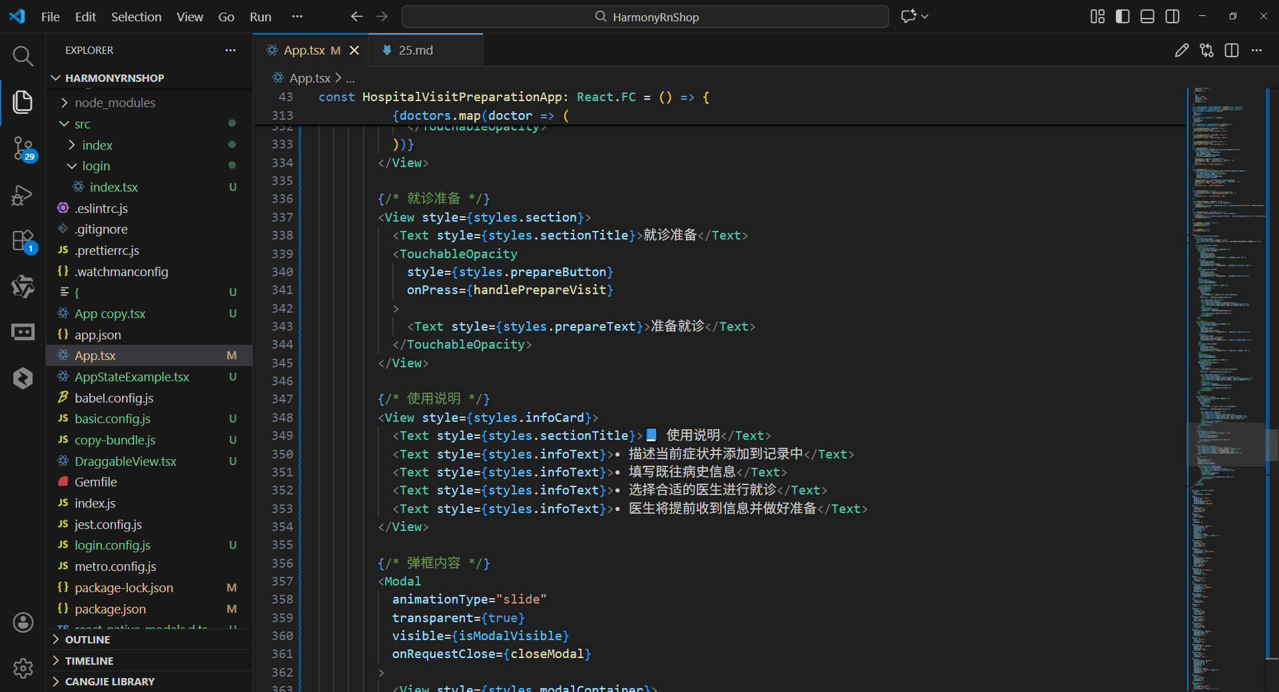Click the VS Code logo icon
The image size is (1279, 692).
click(x=17, y=17)
